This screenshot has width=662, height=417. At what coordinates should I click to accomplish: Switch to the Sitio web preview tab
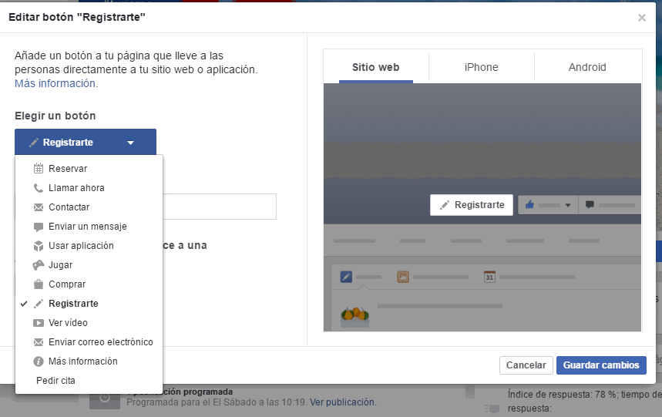[376, 67]
